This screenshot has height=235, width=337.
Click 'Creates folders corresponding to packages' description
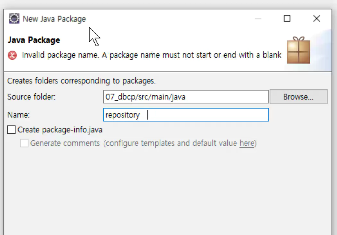click(82, 81)
